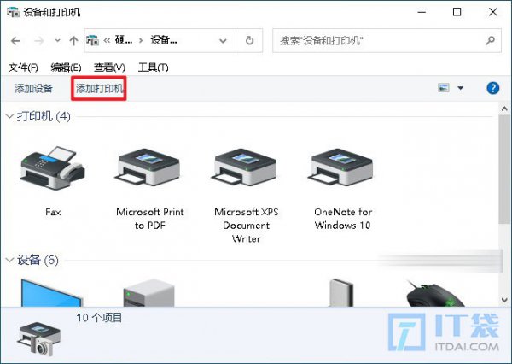Click the details pane printer-camera icon
Image resolution: width=512 pixels, height=364 pixels.
click(39, 339)
